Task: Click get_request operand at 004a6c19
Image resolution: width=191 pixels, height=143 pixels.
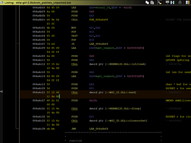Action: coord(106,76)
